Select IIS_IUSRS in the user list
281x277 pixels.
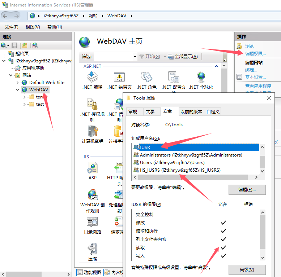(180, 170)
